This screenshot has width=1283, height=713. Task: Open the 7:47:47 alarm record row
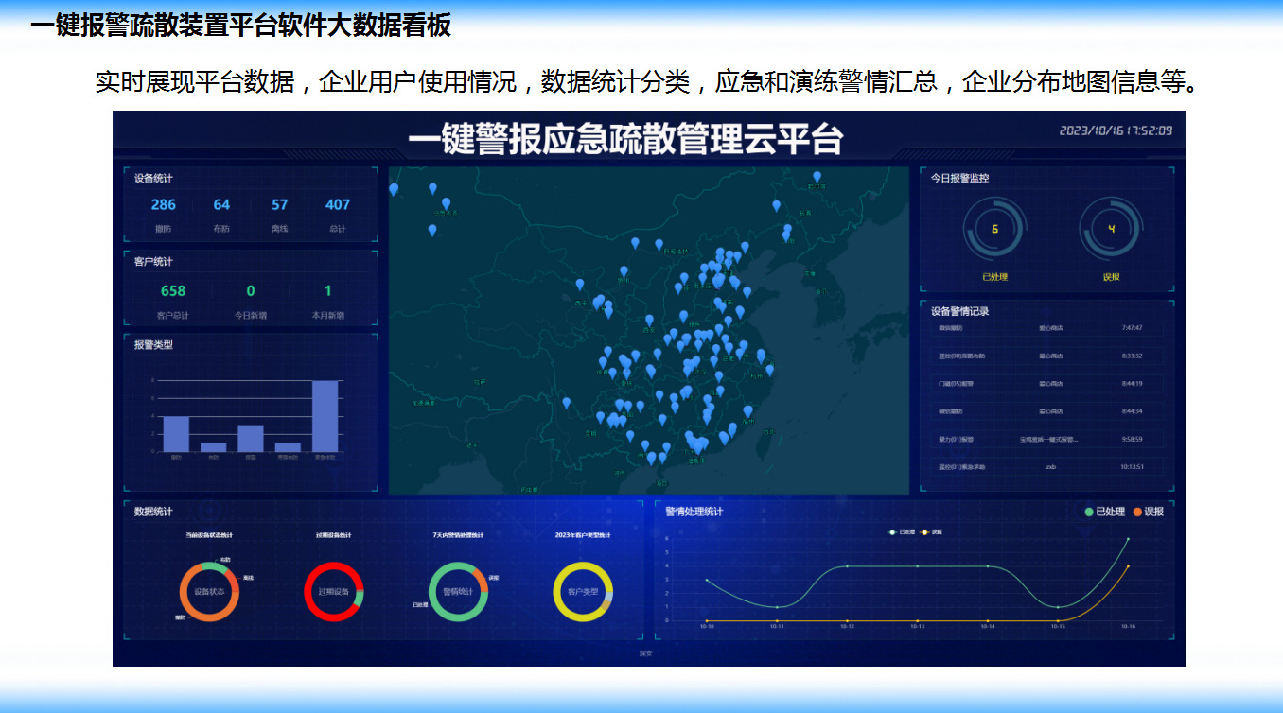tap(1046, 328)
